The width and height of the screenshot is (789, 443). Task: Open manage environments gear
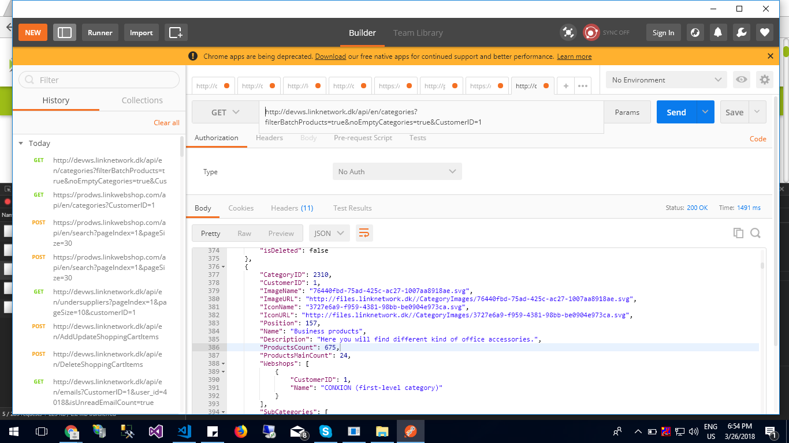coord(765,80)
